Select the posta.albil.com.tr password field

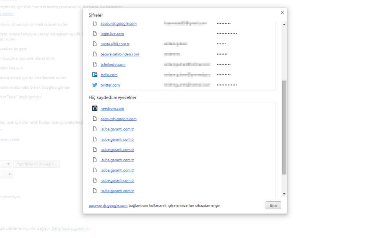click(222, 44)
